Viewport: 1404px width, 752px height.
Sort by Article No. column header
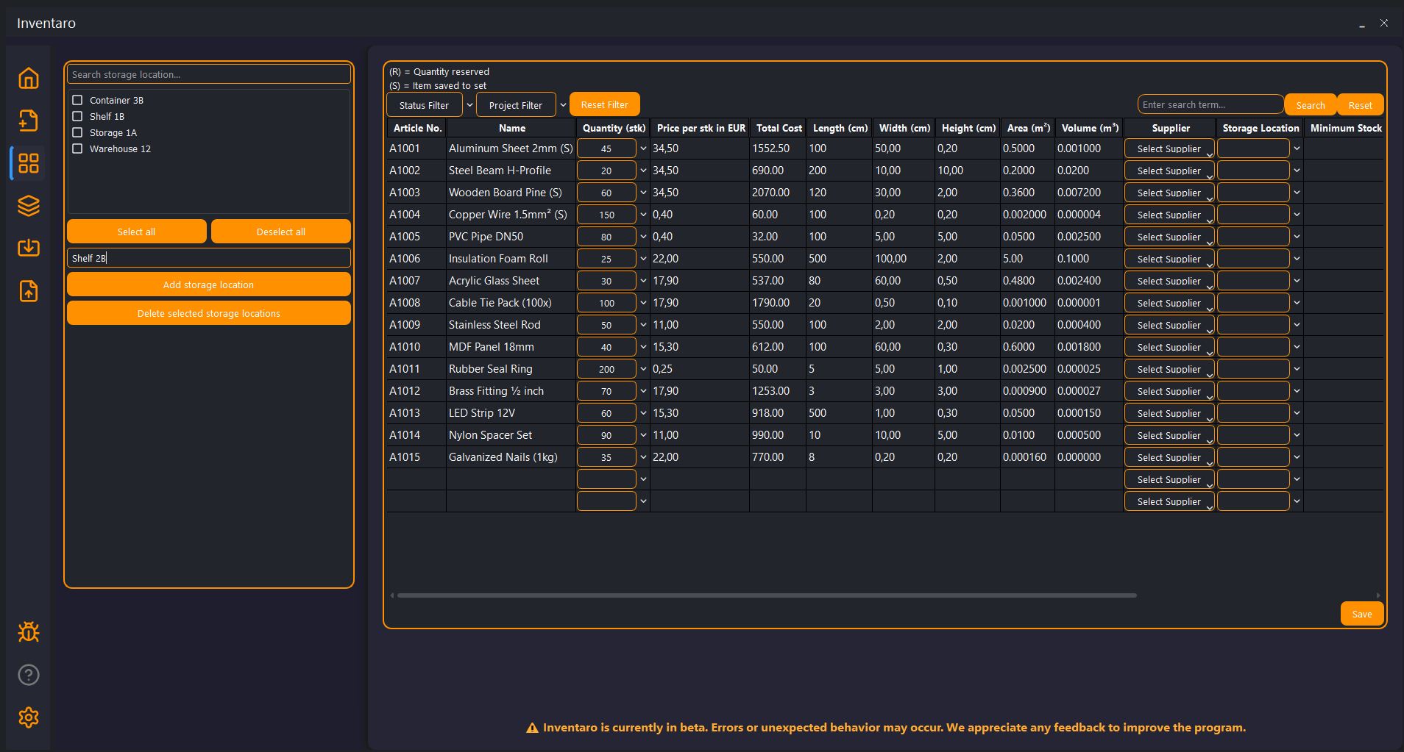[417, 128]
